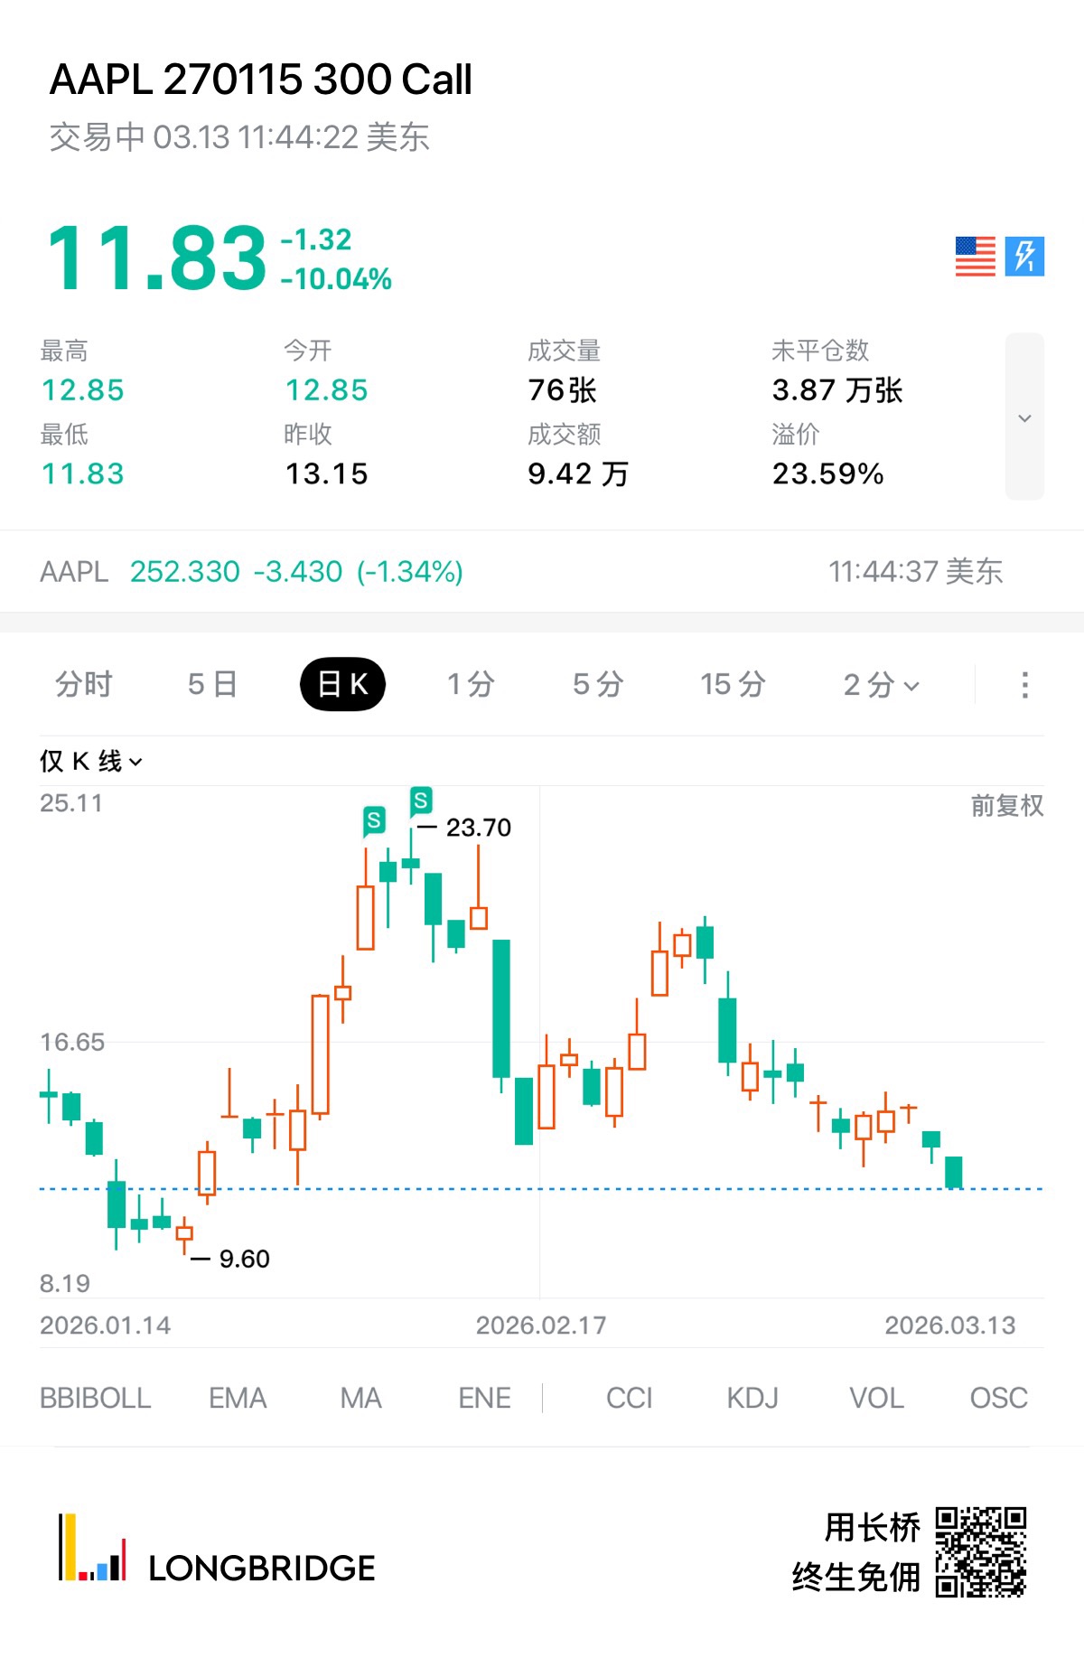Image resolution: width=1084 pixels, height=1658 pixels.
Task: Turn on the KDJ indicator
Action: pyautogui.click(x=752, y=1399)
